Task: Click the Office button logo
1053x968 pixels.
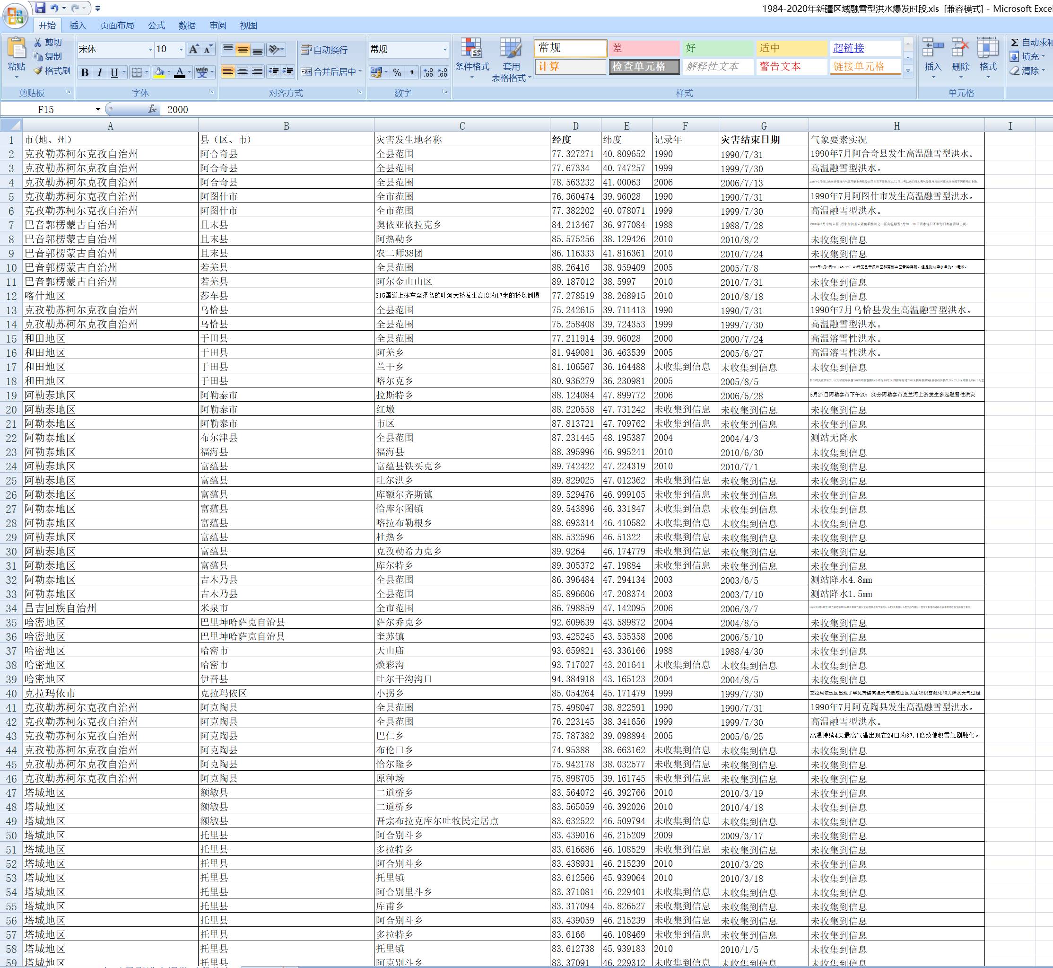Action: 15,15
